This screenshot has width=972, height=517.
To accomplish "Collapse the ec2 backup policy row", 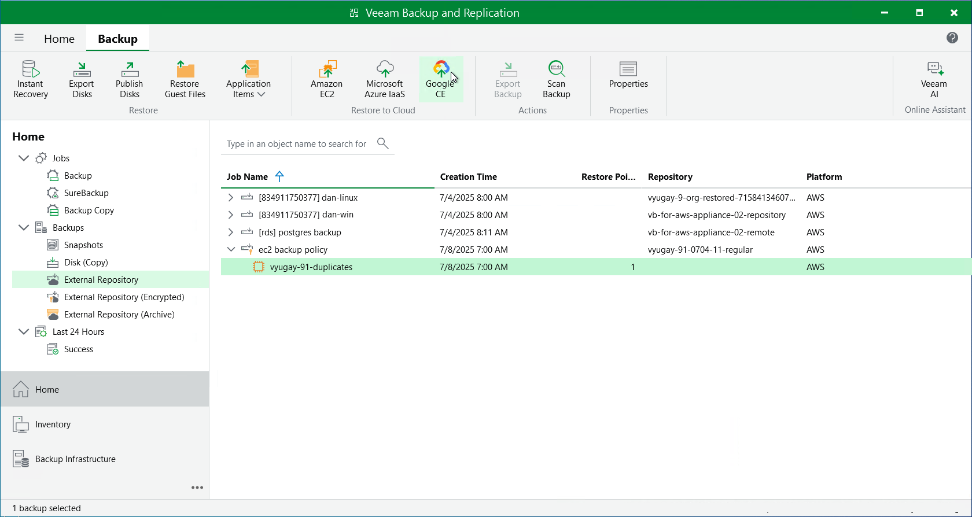I will [x=231, y=250].
